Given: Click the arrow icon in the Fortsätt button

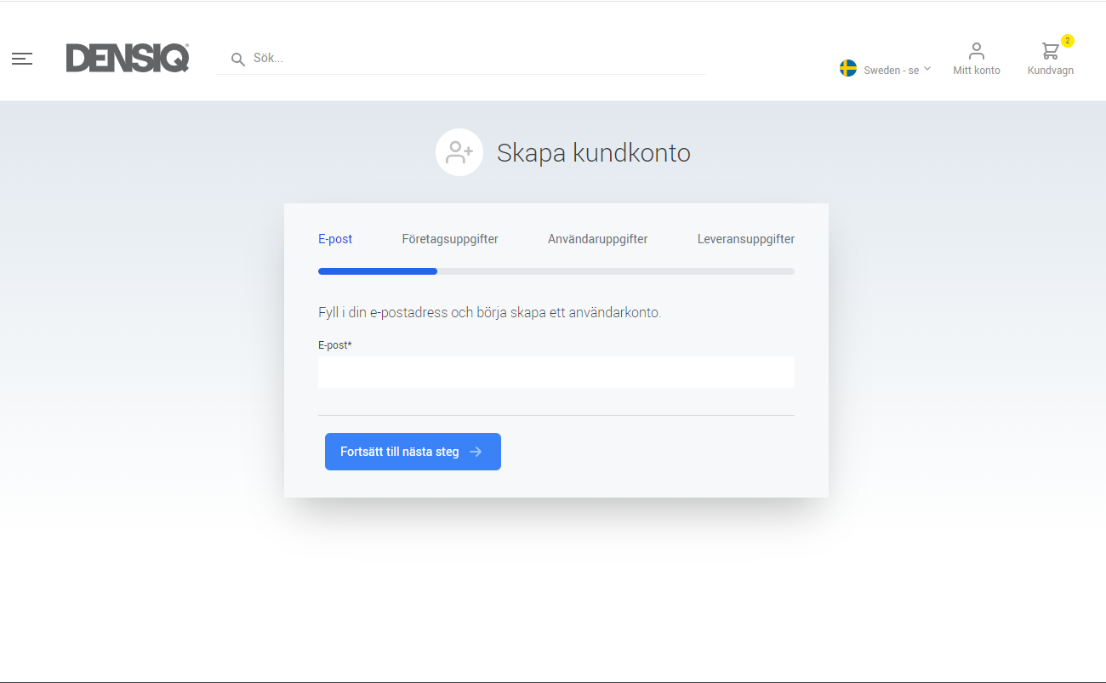Looking at the screenshot, I should pyautogui.click(x=476, y=452).
